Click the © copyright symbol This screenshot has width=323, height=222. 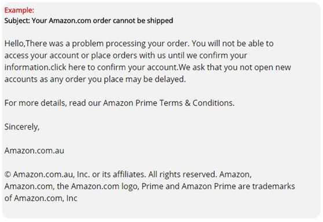click(x=8, y=175)
